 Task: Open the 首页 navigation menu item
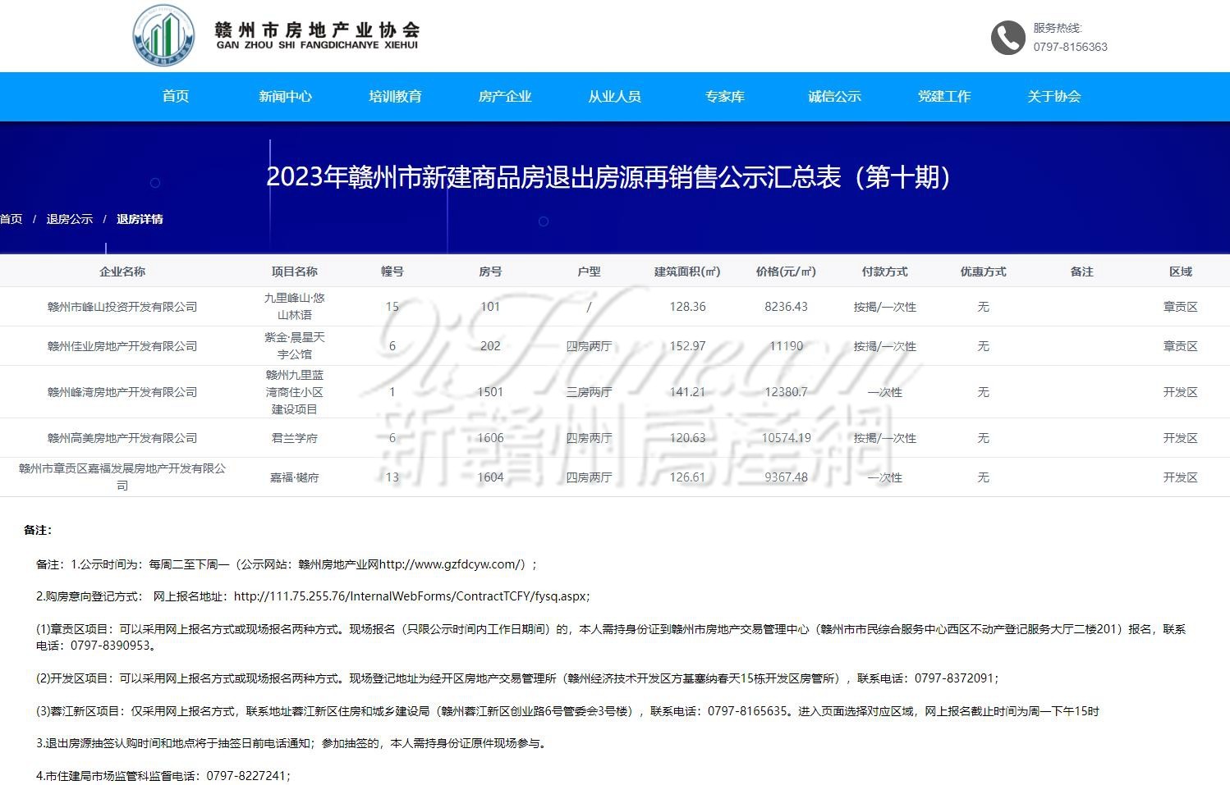[x=176, y=97]
